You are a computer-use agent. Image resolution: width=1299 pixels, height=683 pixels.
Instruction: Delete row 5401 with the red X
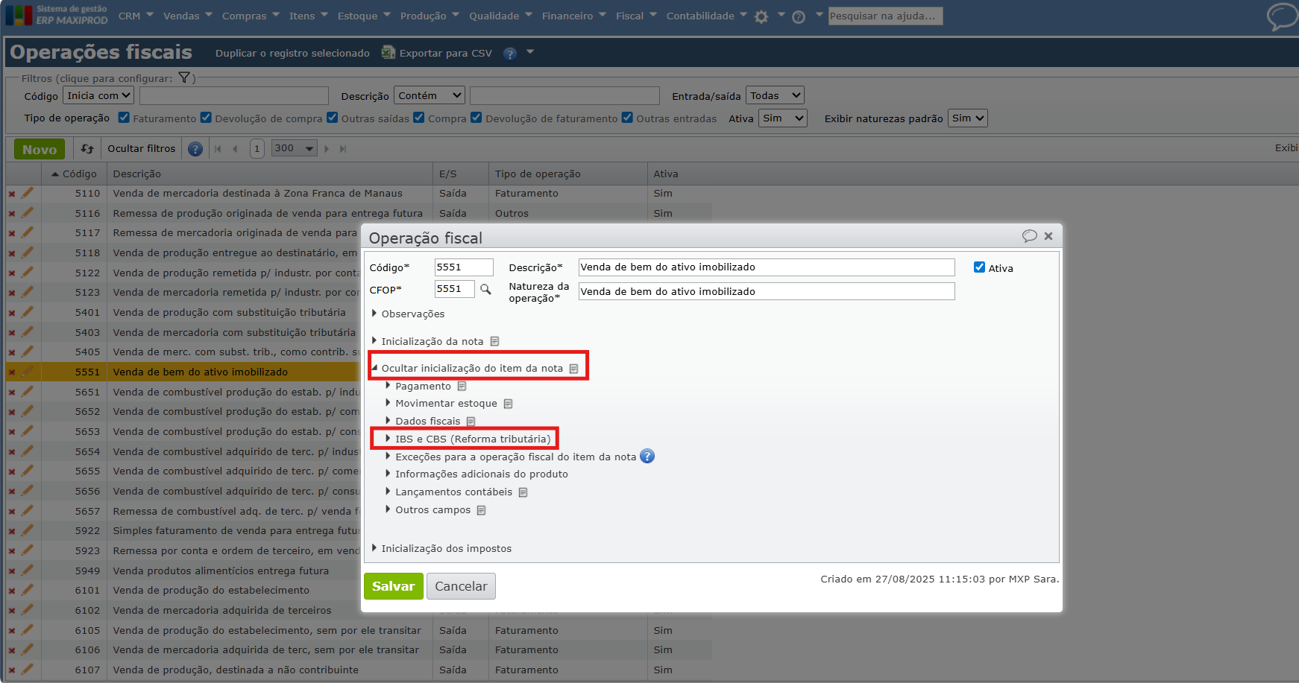click(x=12, y=313)
